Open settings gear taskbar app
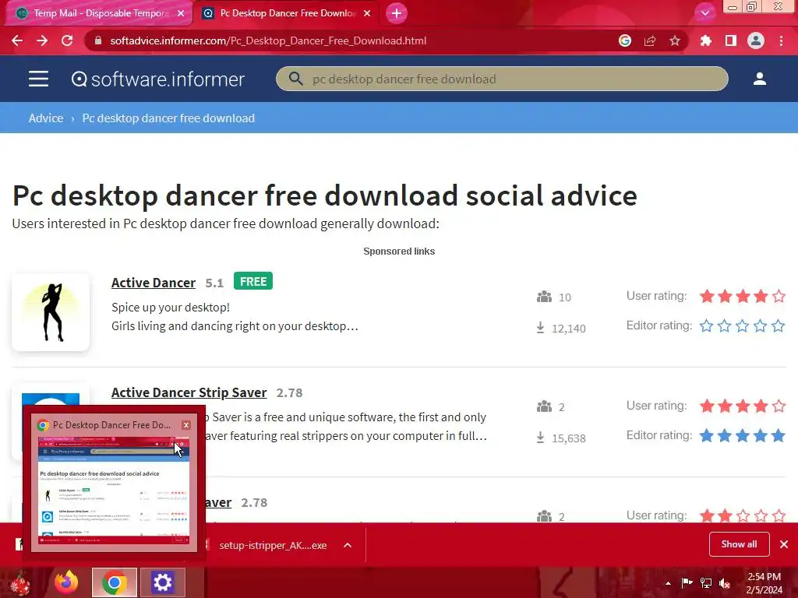Viewport: 798px width, 598px height. (162, 582)
